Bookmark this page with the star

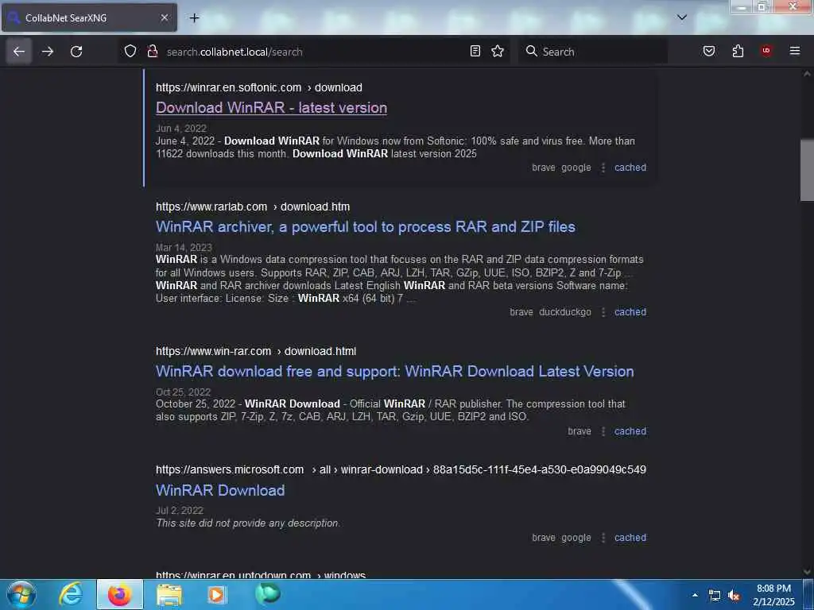498,52
